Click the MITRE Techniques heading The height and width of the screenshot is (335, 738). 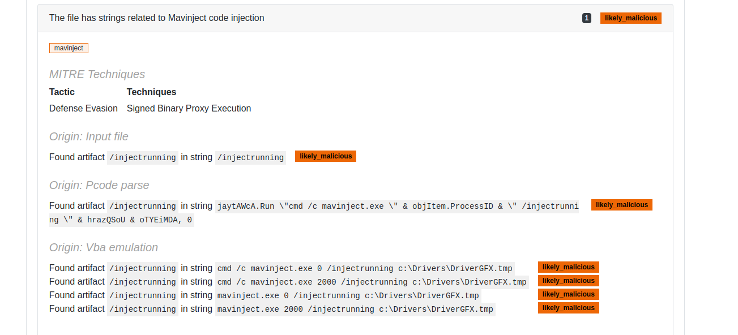(97, 74)
